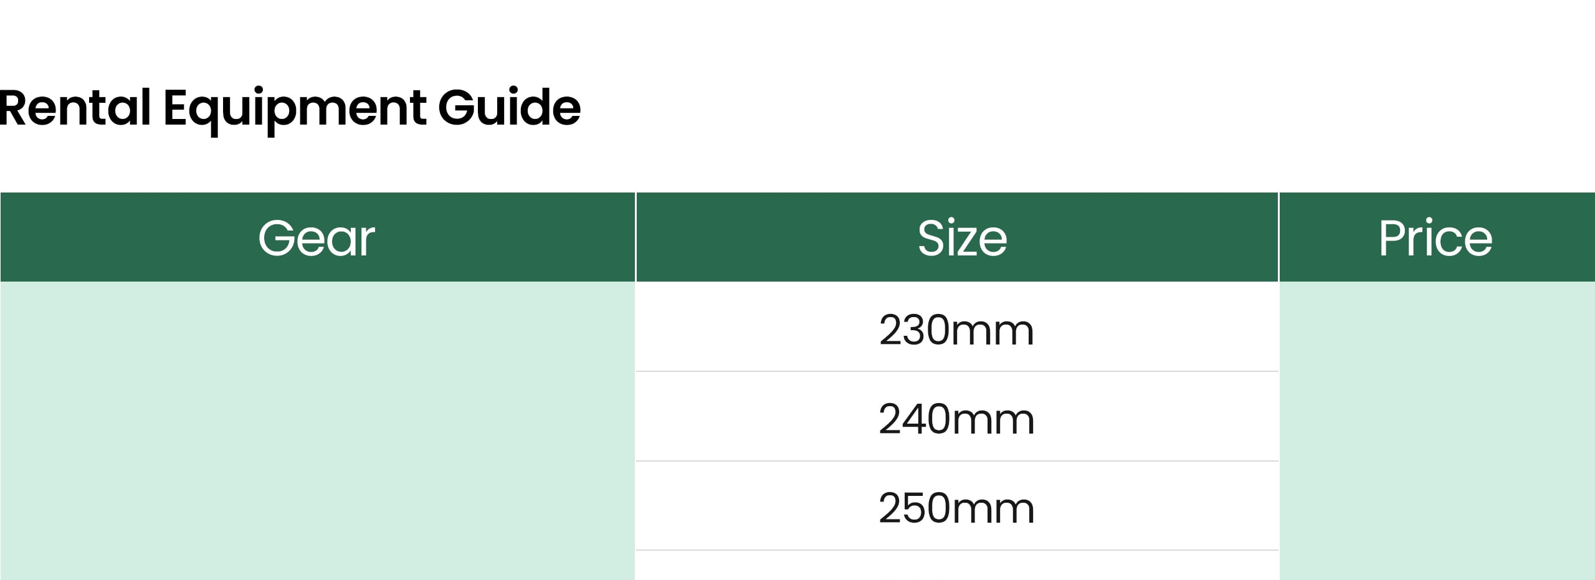Choose the 230mm size row
The height and width of the screenshot is (580, 1595).
957,327
